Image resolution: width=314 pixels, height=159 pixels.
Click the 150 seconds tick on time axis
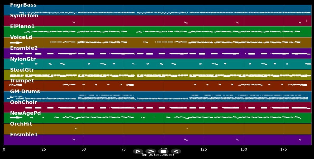pyautogui.click(x=244, y=149)
